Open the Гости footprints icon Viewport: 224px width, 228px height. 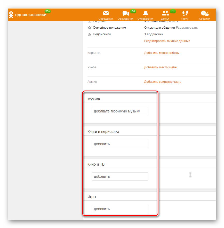[x=185, y=13]
